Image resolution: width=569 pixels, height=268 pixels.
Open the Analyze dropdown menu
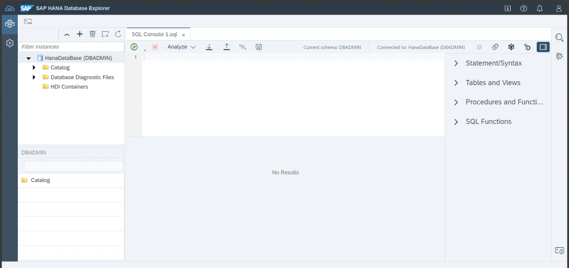click(x=182, y=47)
